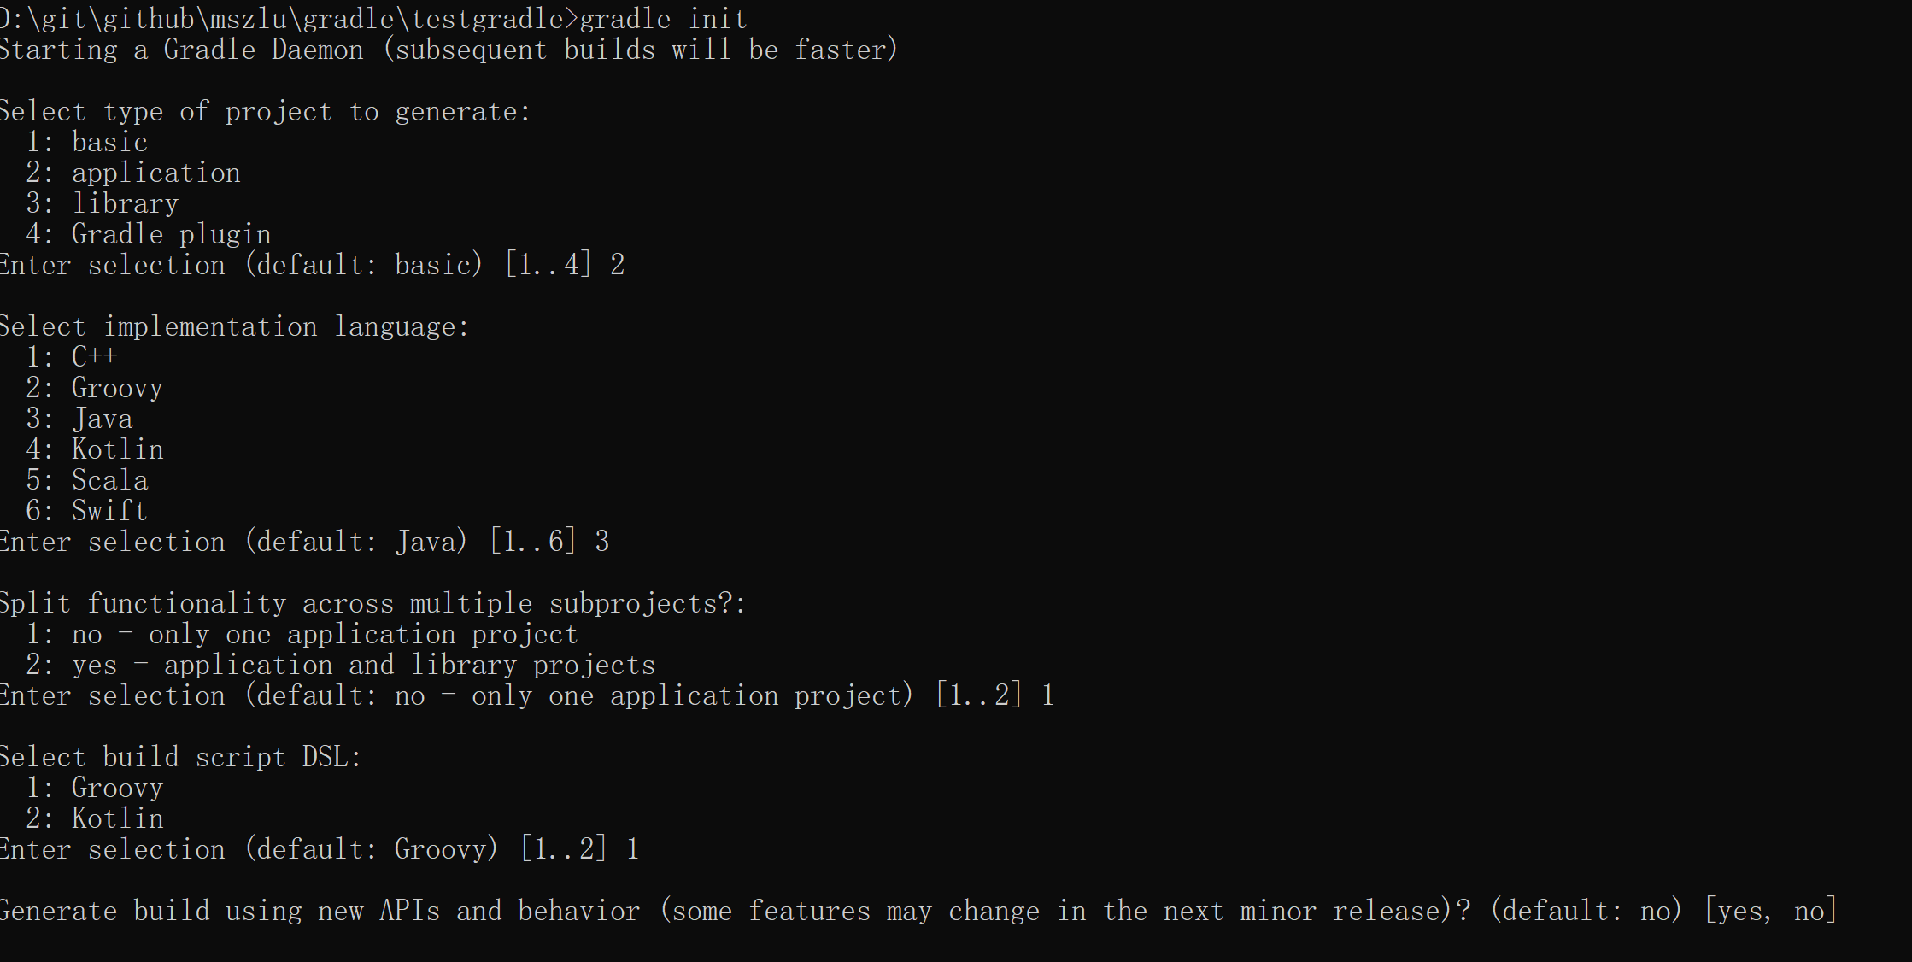Click the '2: Groovy' implementation language option
The width and height of the screenshot is (1912, 962).
point(95,388)
